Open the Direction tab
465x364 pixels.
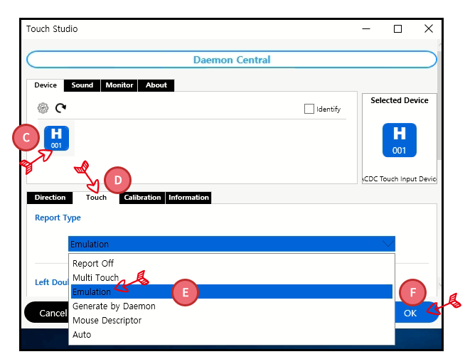50,198
